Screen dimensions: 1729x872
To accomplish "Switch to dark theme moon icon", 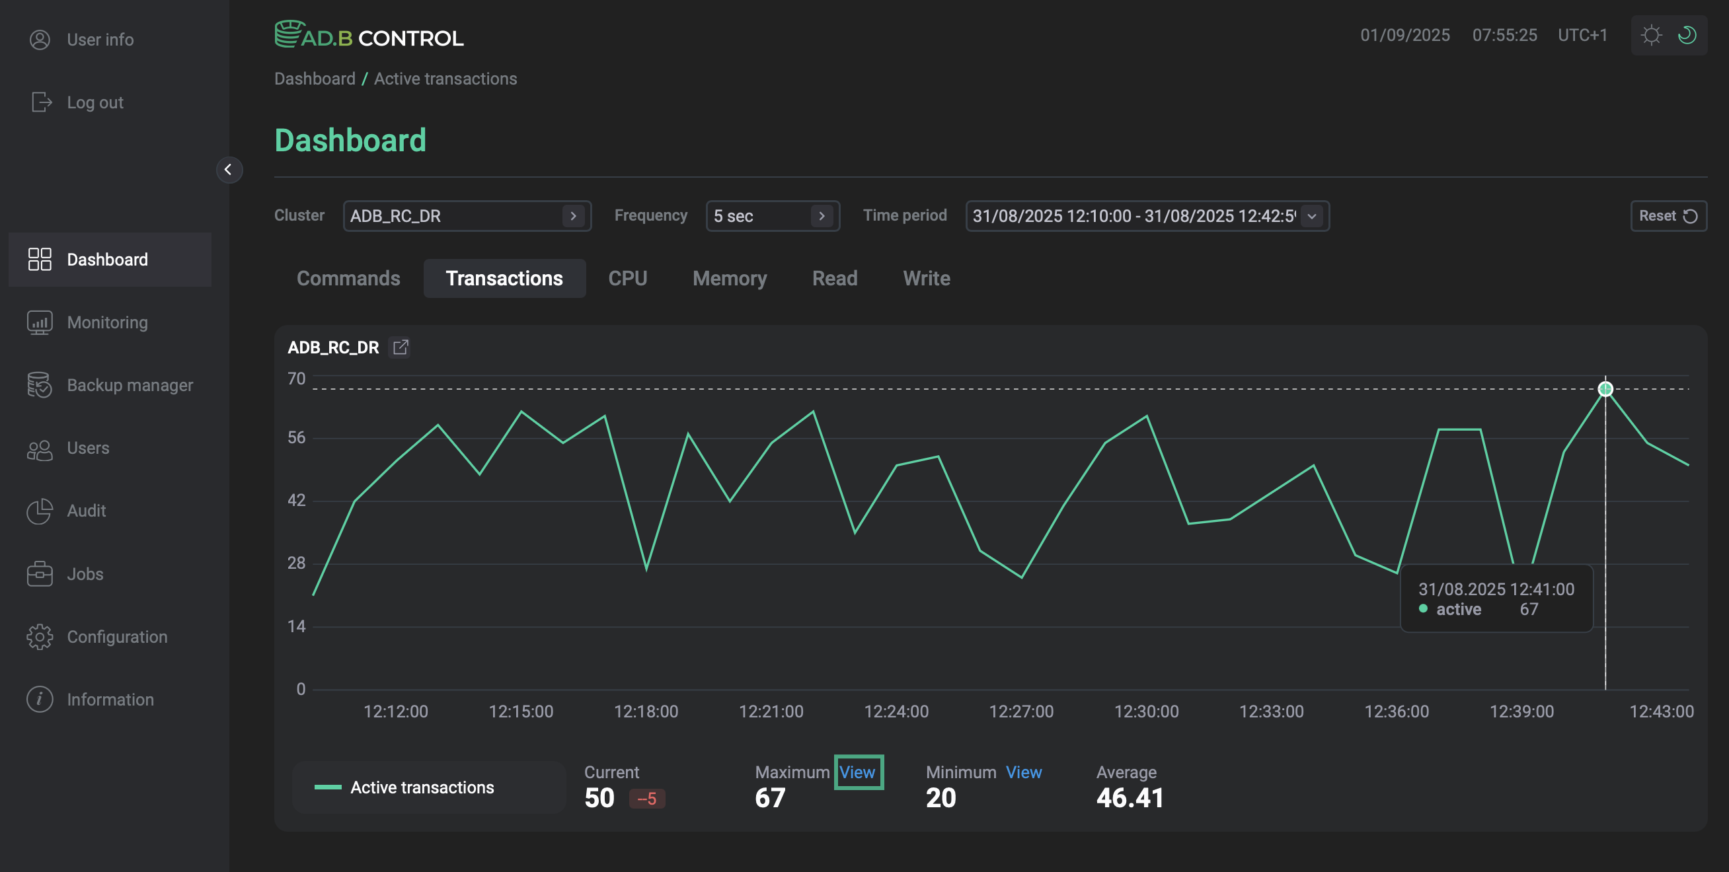I will [x=1687, y=35].
